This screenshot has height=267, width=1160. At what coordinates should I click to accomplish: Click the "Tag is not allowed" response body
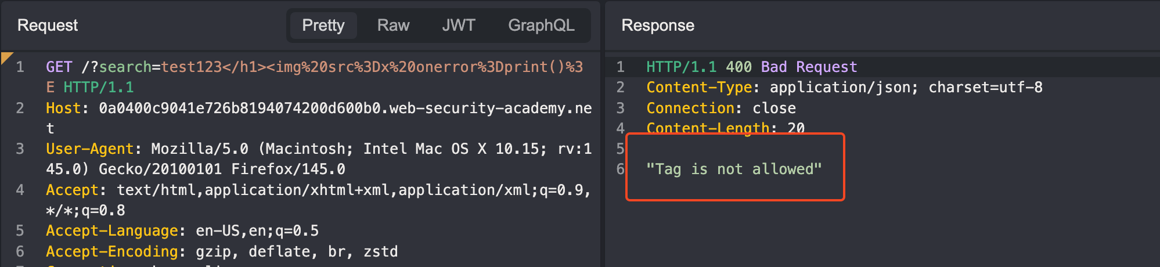point(734,169)
